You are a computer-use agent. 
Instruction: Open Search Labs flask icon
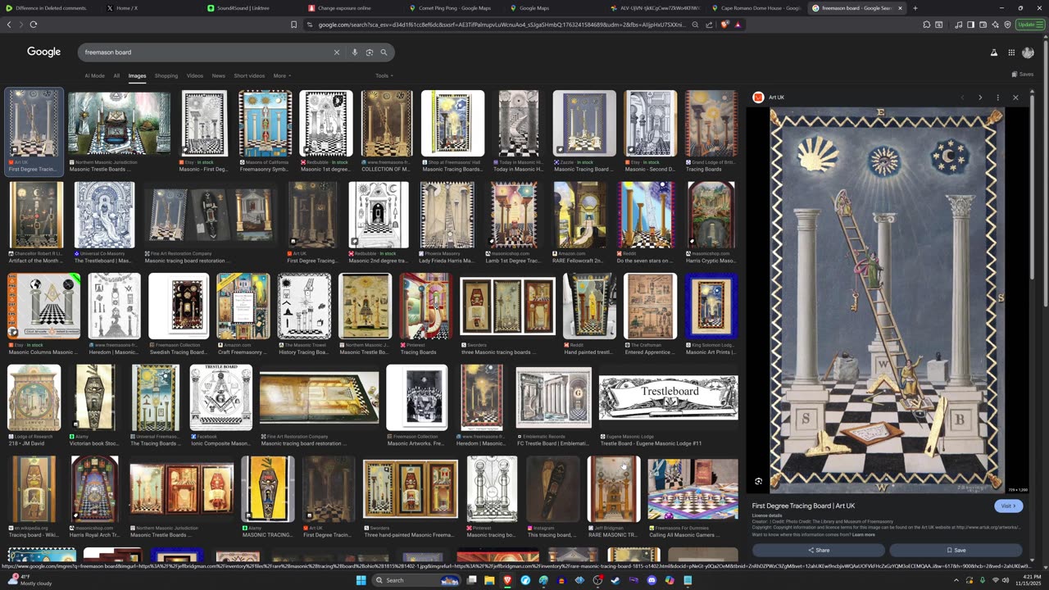(994, 52)
